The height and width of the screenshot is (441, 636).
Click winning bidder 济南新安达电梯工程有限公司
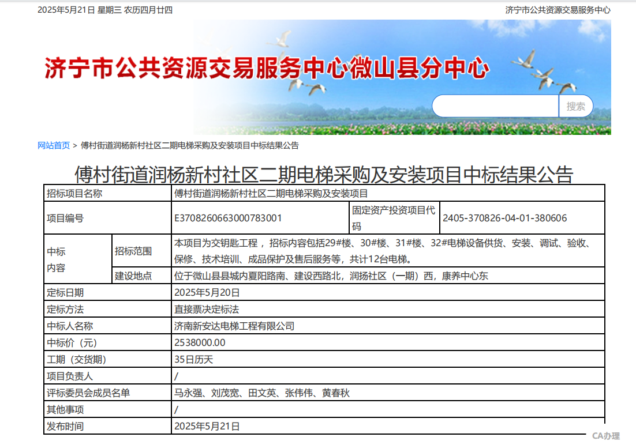tap(234, 326)
